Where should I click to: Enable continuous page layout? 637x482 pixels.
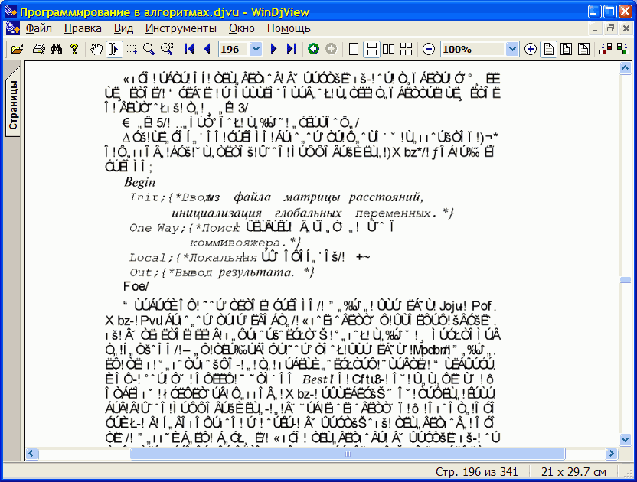(371, 49)
